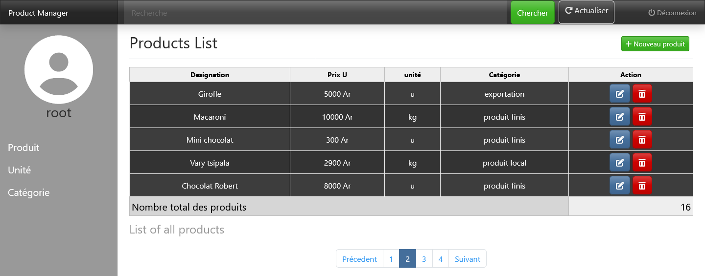Edit the Mini chocolat product

coord(619,140)
